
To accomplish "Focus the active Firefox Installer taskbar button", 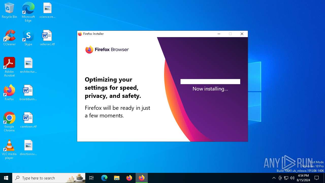I will point(142,178).
